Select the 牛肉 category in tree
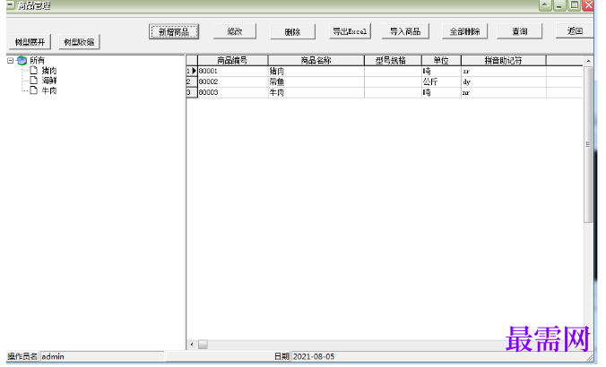The width and height of the screenshot is (606, 367). click(x=49, y=90)
